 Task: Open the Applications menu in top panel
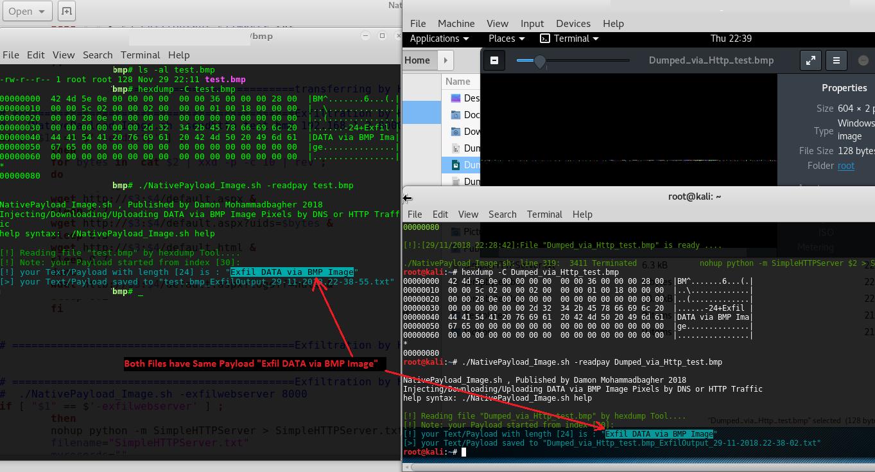pyautogui.click(x=439, y=39)
